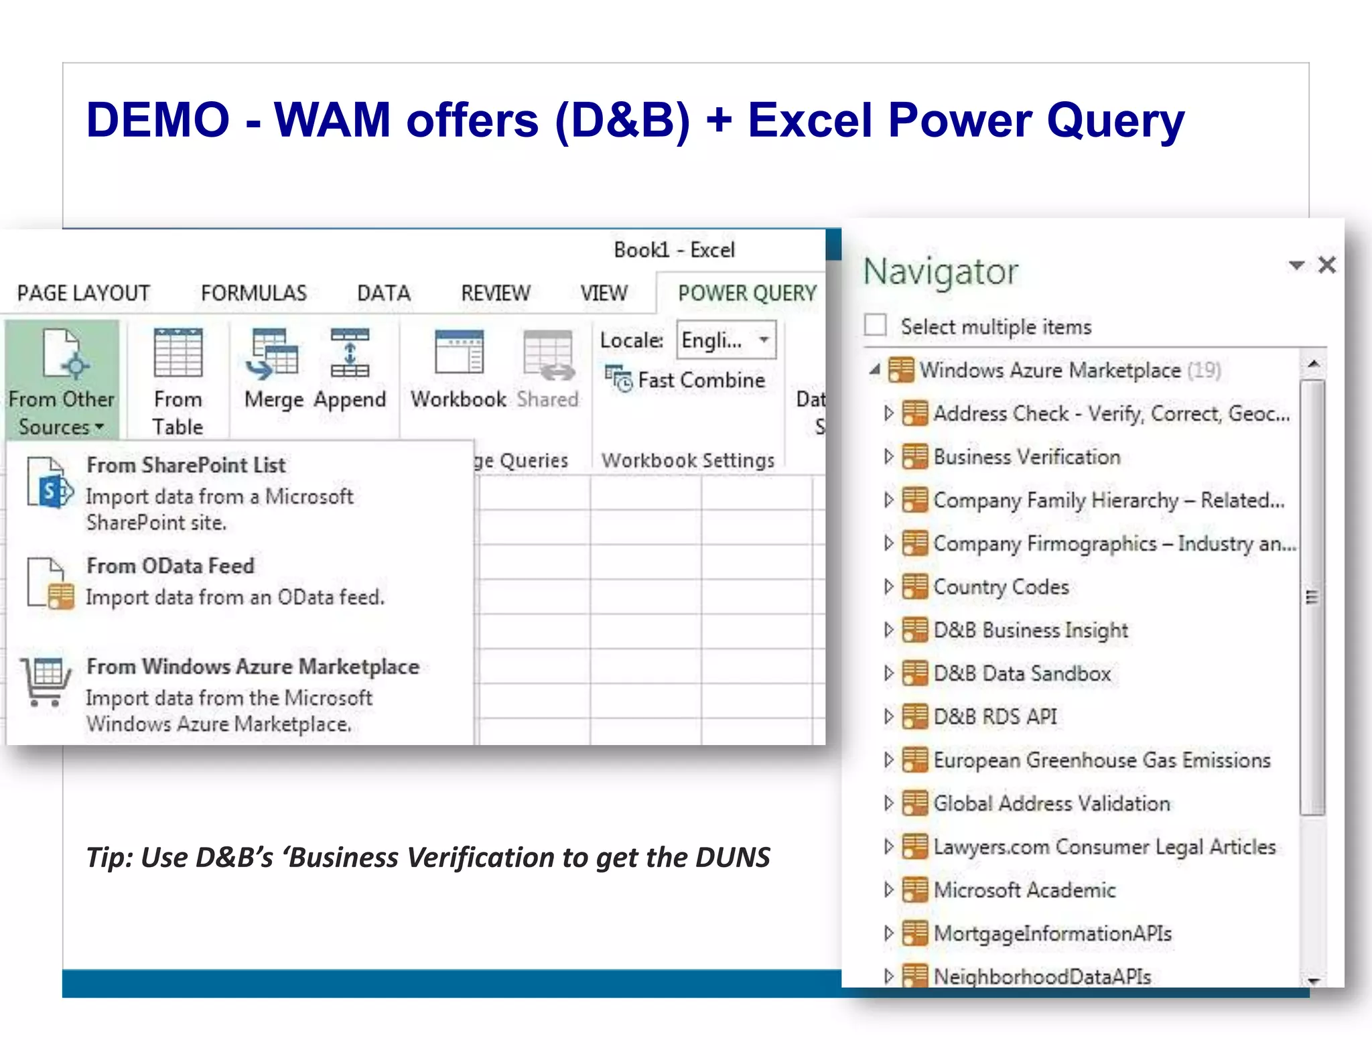The image size is (1372, 1060).
Task: Click the Company Family Hierarchy dataset icon
Action: click(914, 500)
